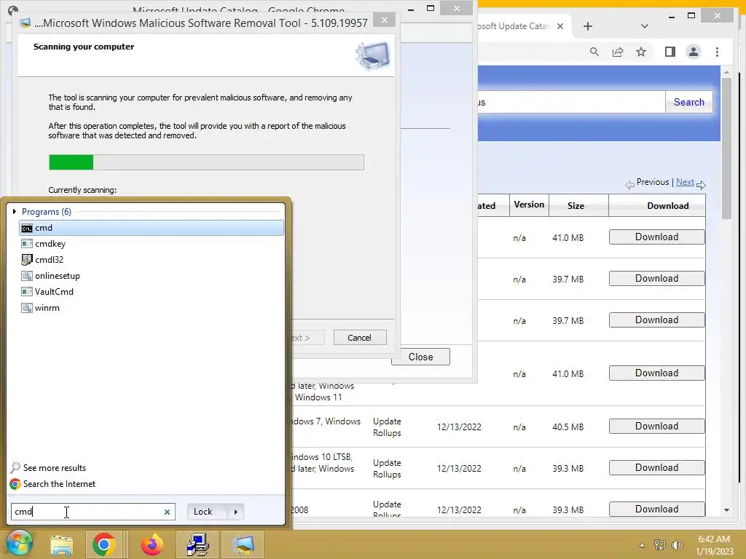This screenshot has height=559, width=746.
Task: Open Firefox from taskbar
Action: pyautogui.click(x=152, y=544)
